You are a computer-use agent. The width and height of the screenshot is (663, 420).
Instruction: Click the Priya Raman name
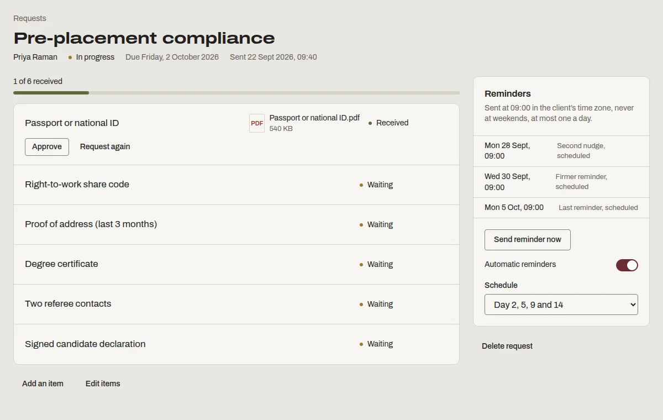(35, 57)
